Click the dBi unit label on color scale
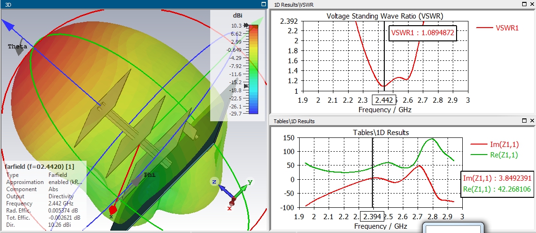The image size is (536, 233). pos(237,16)
